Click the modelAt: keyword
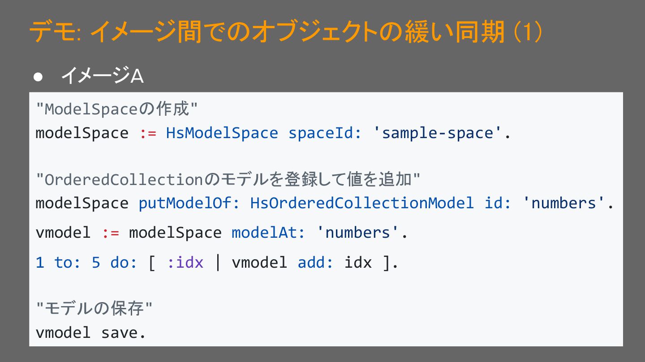The height and width of the screenshot is (362, 645). click(268, 232)
